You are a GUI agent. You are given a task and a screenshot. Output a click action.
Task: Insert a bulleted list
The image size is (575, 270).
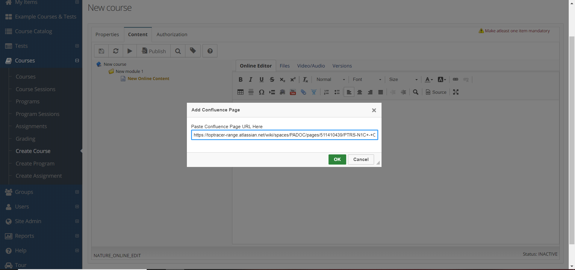(x=337, y=92)
